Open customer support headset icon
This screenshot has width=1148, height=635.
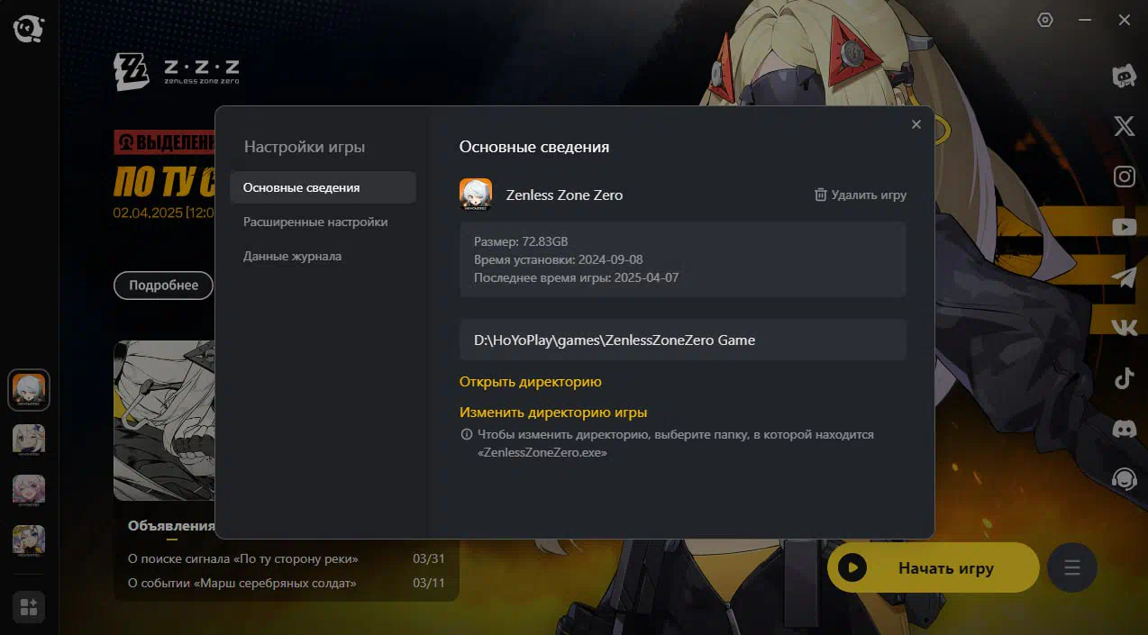pyautogui.click(x=1125, y=478)
